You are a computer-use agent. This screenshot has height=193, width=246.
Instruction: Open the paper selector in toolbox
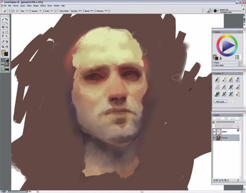(3, 60)
